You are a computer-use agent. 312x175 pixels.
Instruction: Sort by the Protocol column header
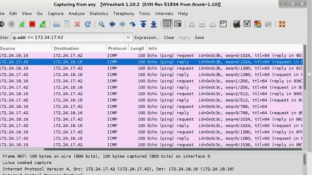pos(117,49)
